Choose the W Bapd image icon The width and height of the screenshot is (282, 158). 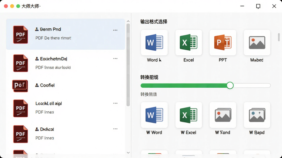click(x=257, y=115)
